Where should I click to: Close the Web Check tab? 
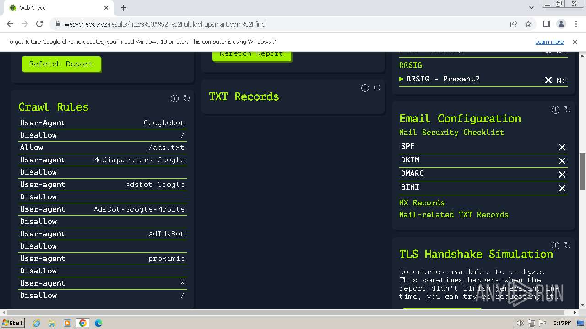106,8
